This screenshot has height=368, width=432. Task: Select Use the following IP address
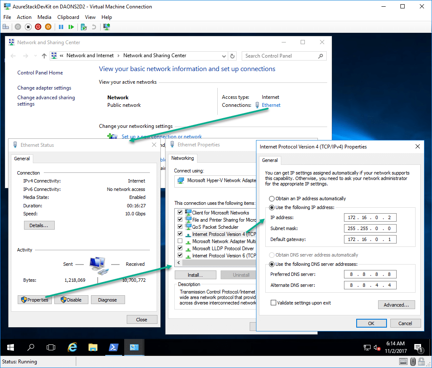tap(272, 207)
